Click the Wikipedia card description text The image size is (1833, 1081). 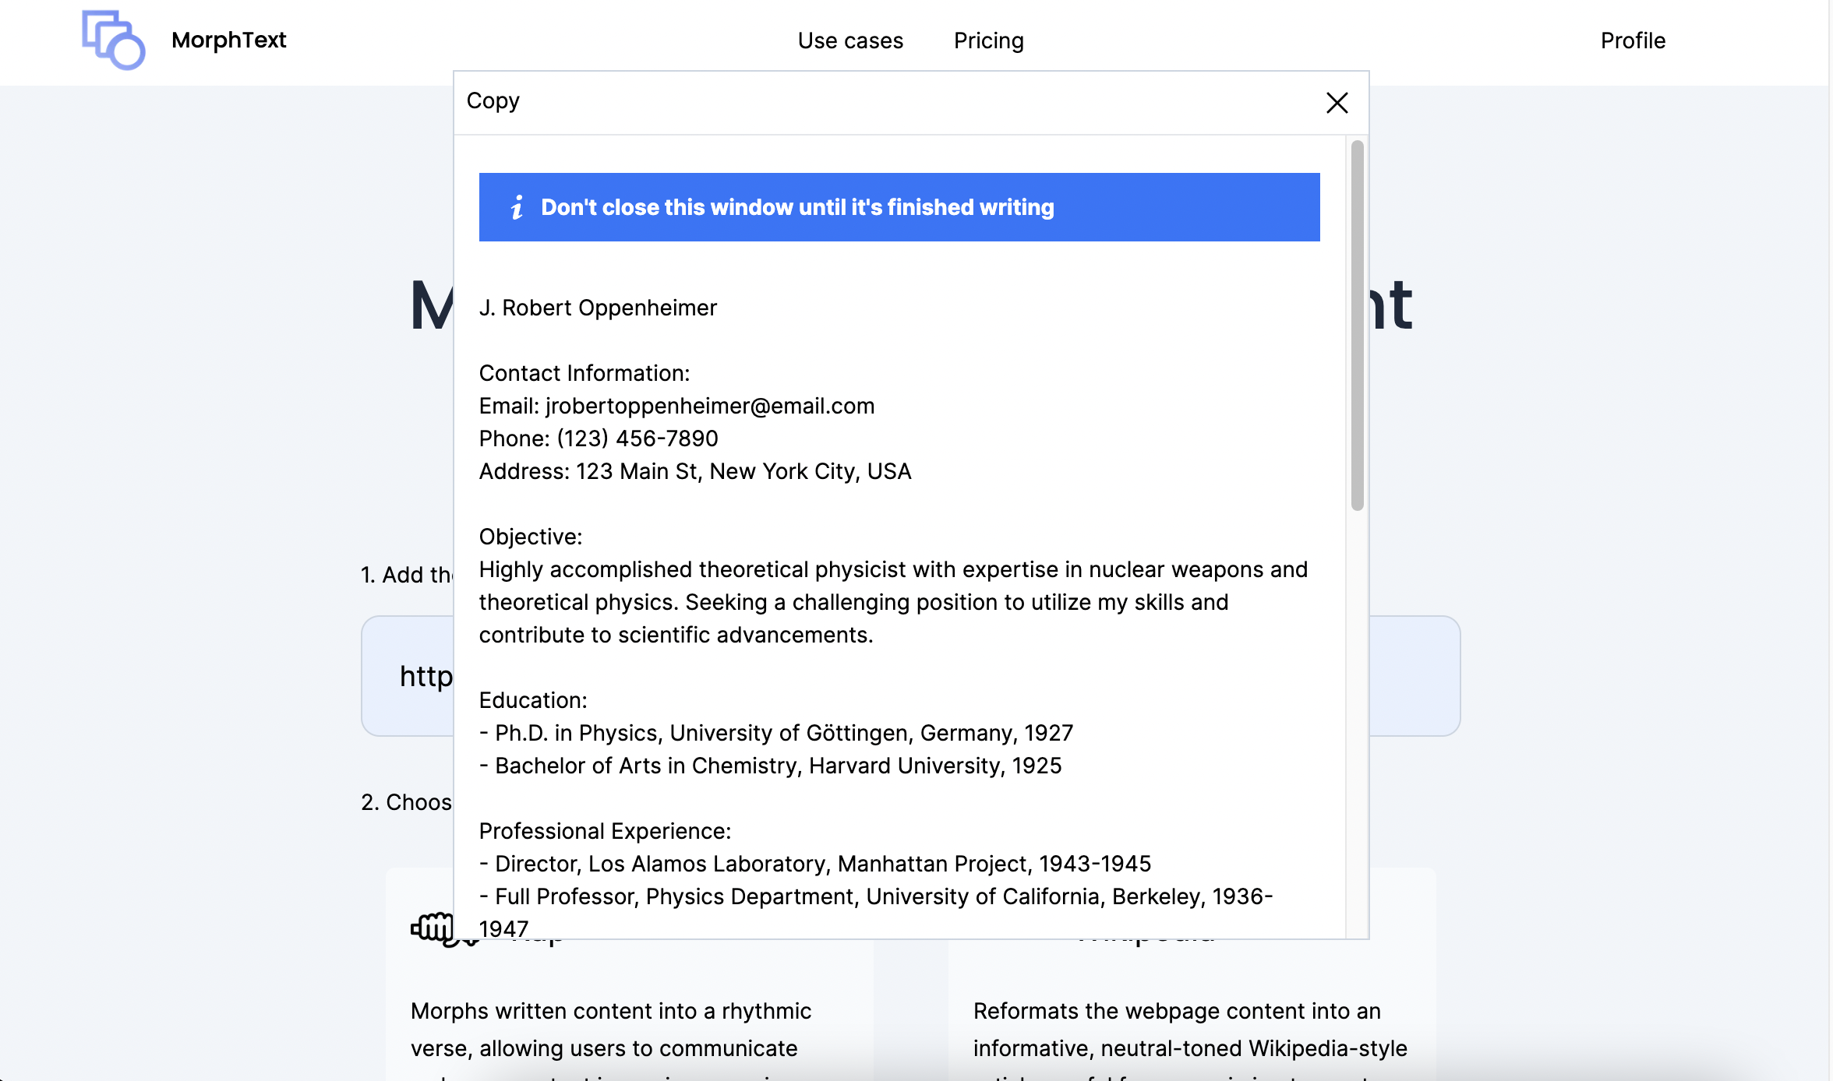point(1190,1030)
